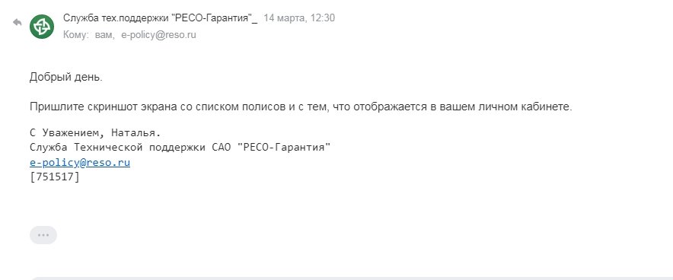Screen dimensions: 673x280
Task: Click the ticket number [751517]
Action: coord(55,177)
